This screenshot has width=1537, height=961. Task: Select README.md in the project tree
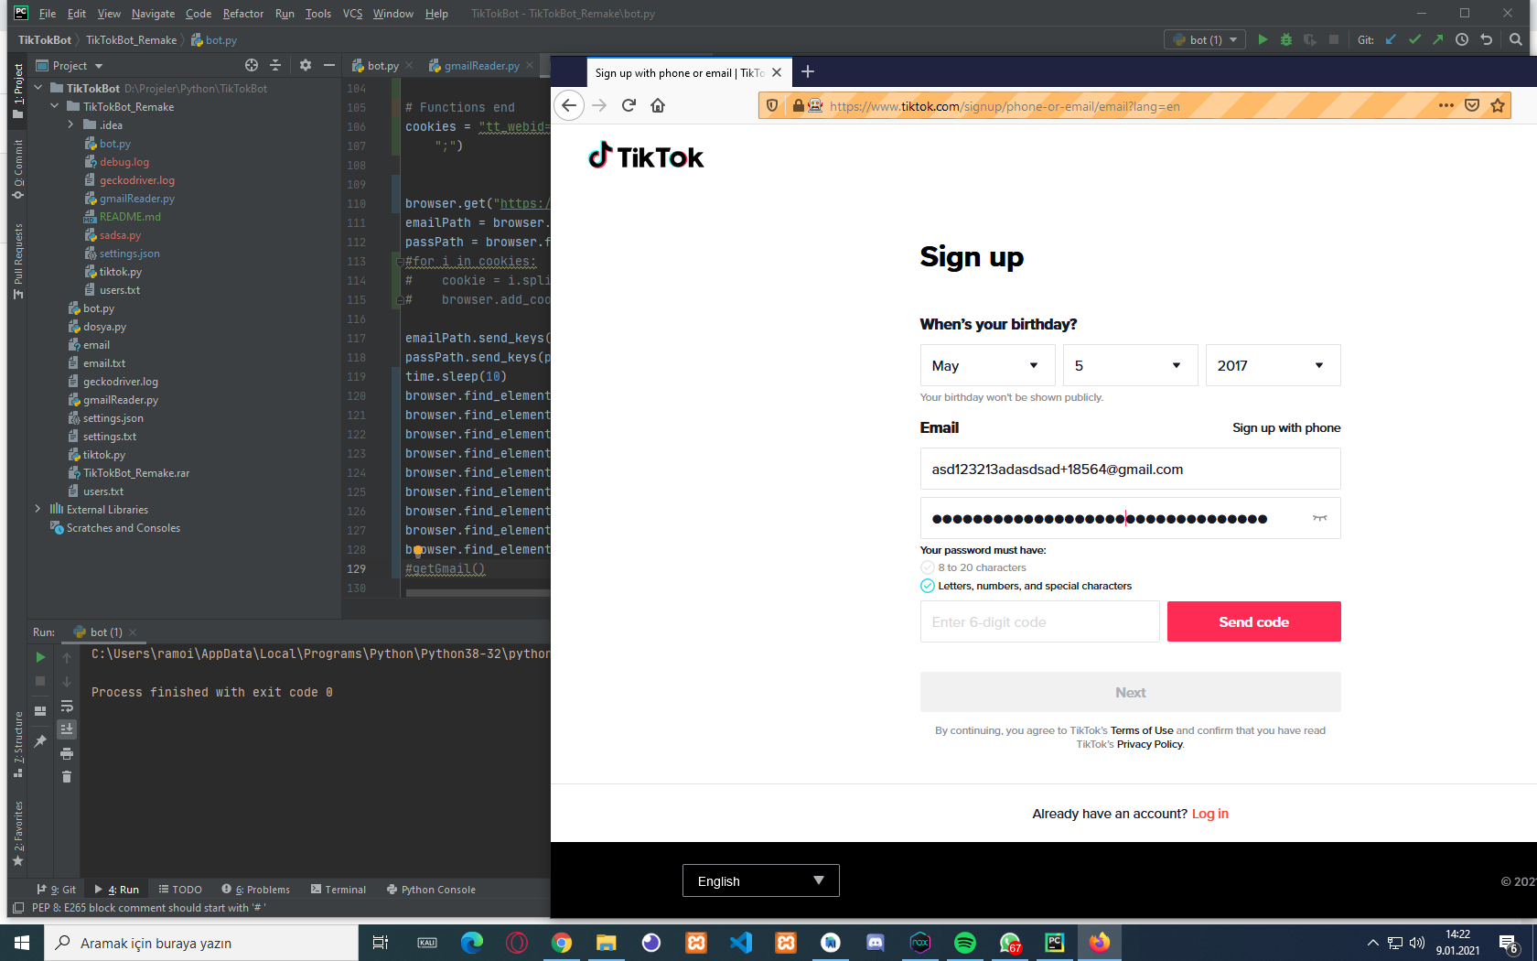pos(129,216)
